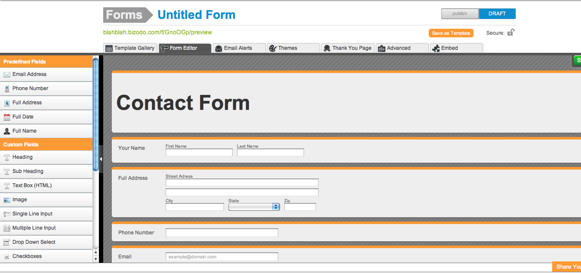
Task: Open the Thank You Page tab
Action: pos(348,48)
